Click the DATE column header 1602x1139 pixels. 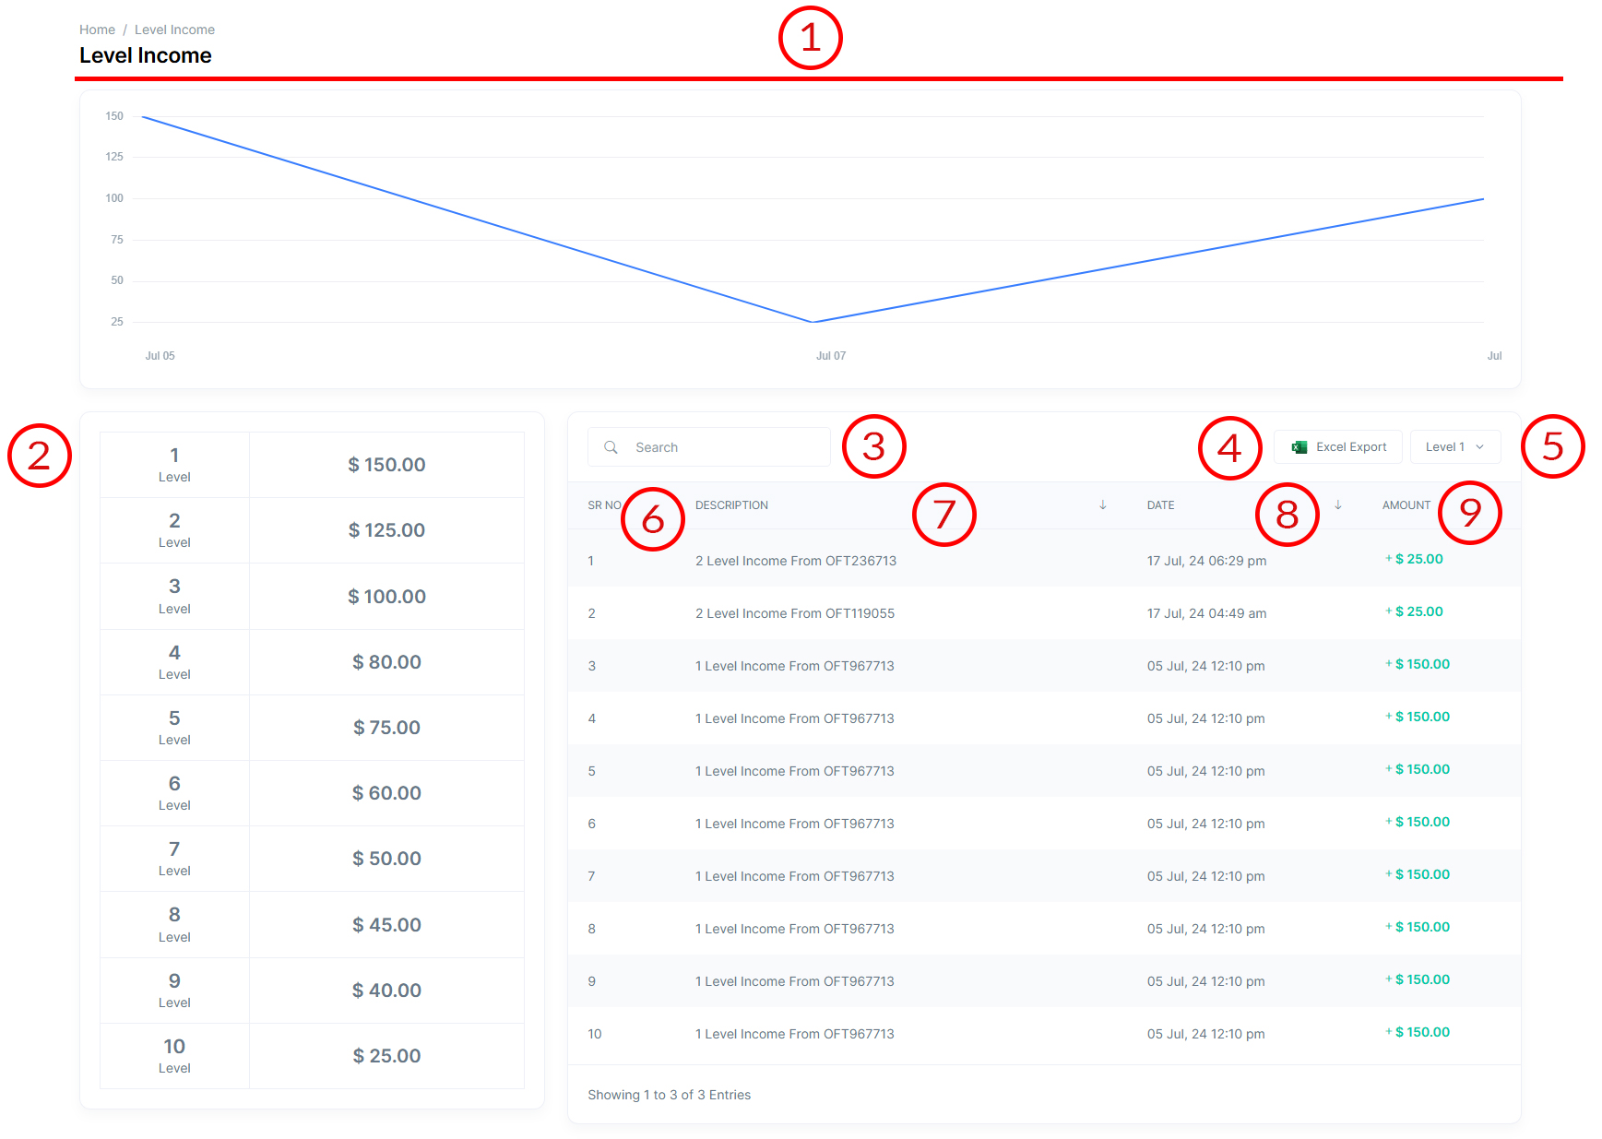click(x=1160, y=505)
